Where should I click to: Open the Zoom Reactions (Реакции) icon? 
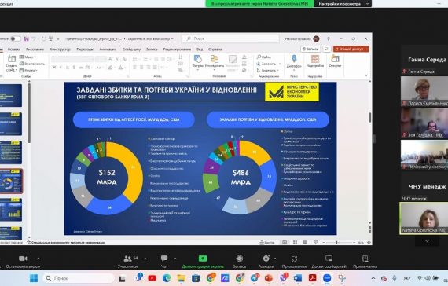click(x=266, y=258)
